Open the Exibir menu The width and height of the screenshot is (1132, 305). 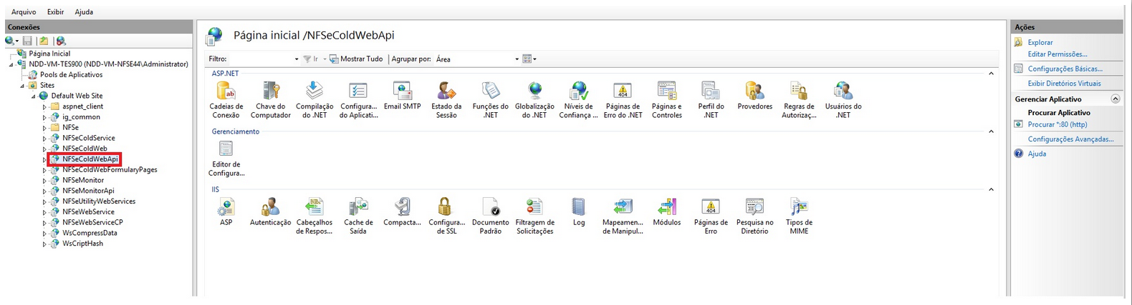[55, 12]
